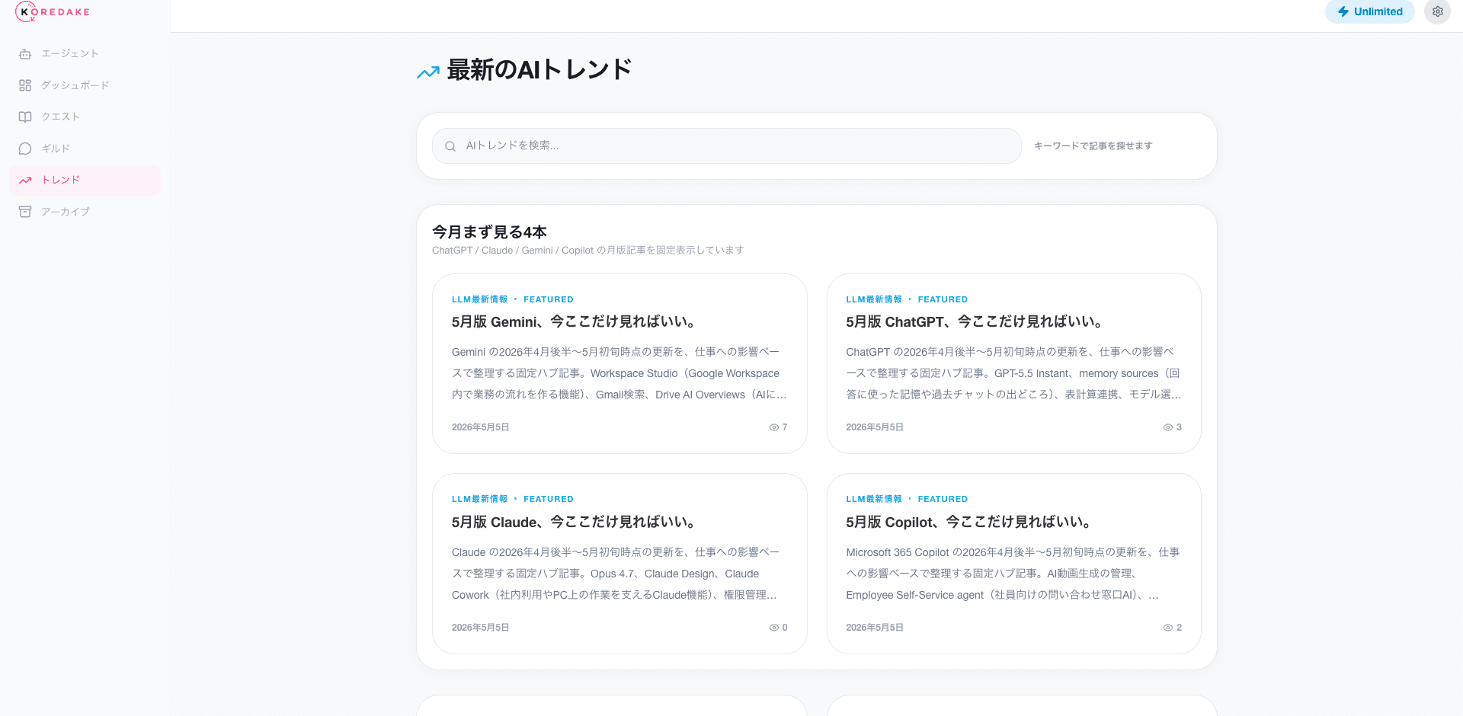This screenshot has height=716, width=1463.
Task: Click the view-count eye icon on ChatGPT card
Action: pyautogui.click(x=1167, y=427)
